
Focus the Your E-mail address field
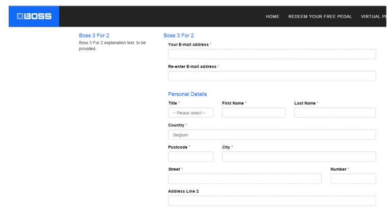[272, 54]
